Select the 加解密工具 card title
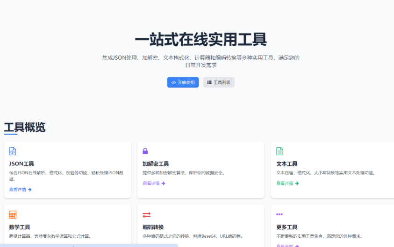 [156, 164]
